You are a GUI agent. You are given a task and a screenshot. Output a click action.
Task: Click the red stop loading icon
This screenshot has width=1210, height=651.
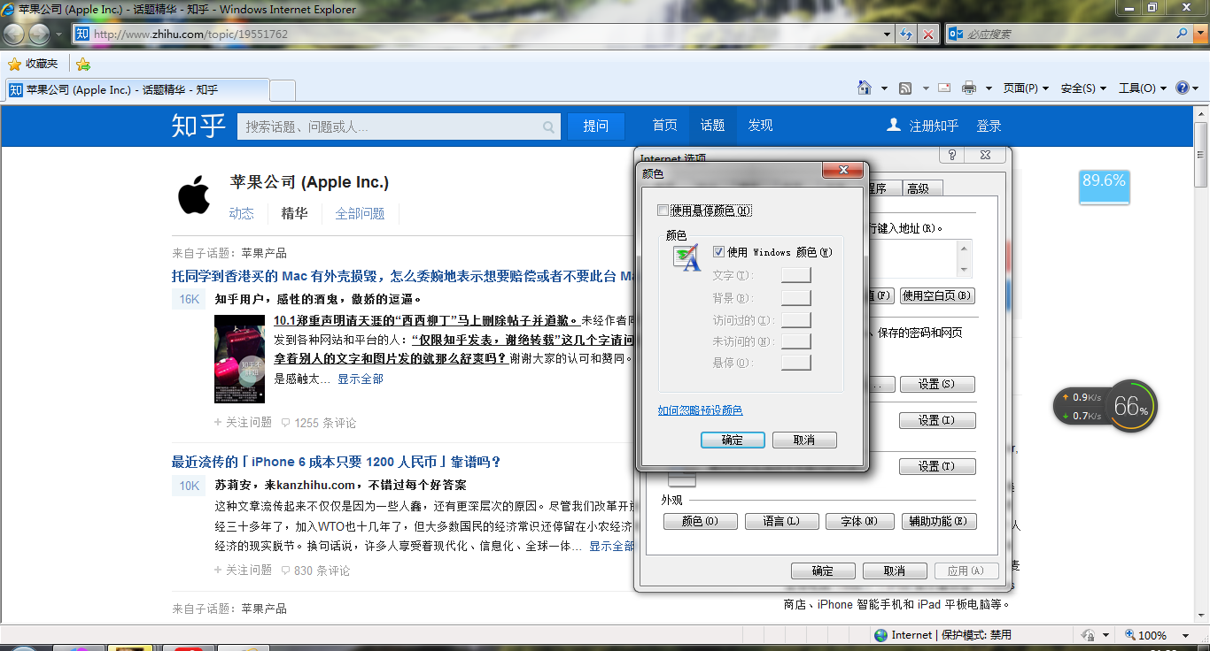pos(927,34)
